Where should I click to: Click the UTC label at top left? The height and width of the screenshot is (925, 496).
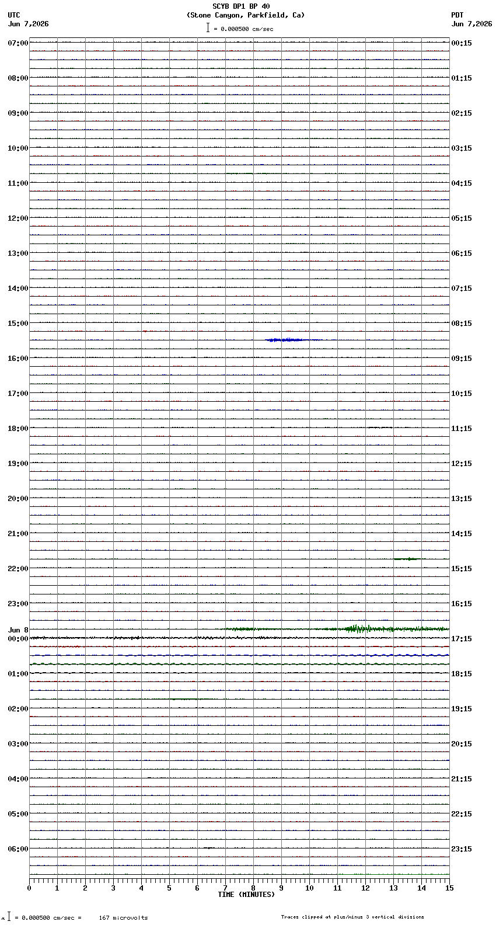coord(14,15)
